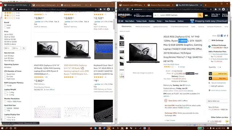The width and height of the screenshot is (232, 130).
Task: Open a new tab in the right Chrome window
Action: click(206, 5)
